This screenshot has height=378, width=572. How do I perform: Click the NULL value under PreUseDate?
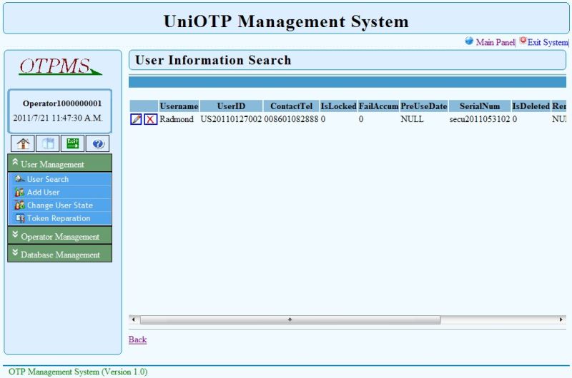[x=413, y=119]
